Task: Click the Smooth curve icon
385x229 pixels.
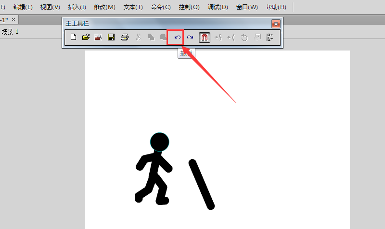Action: pyautogui.click(x=218, y=38)
